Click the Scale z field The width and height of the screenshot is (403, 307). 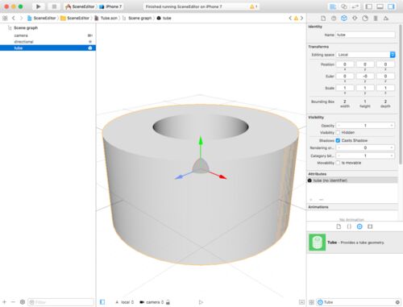pos(385,88)
